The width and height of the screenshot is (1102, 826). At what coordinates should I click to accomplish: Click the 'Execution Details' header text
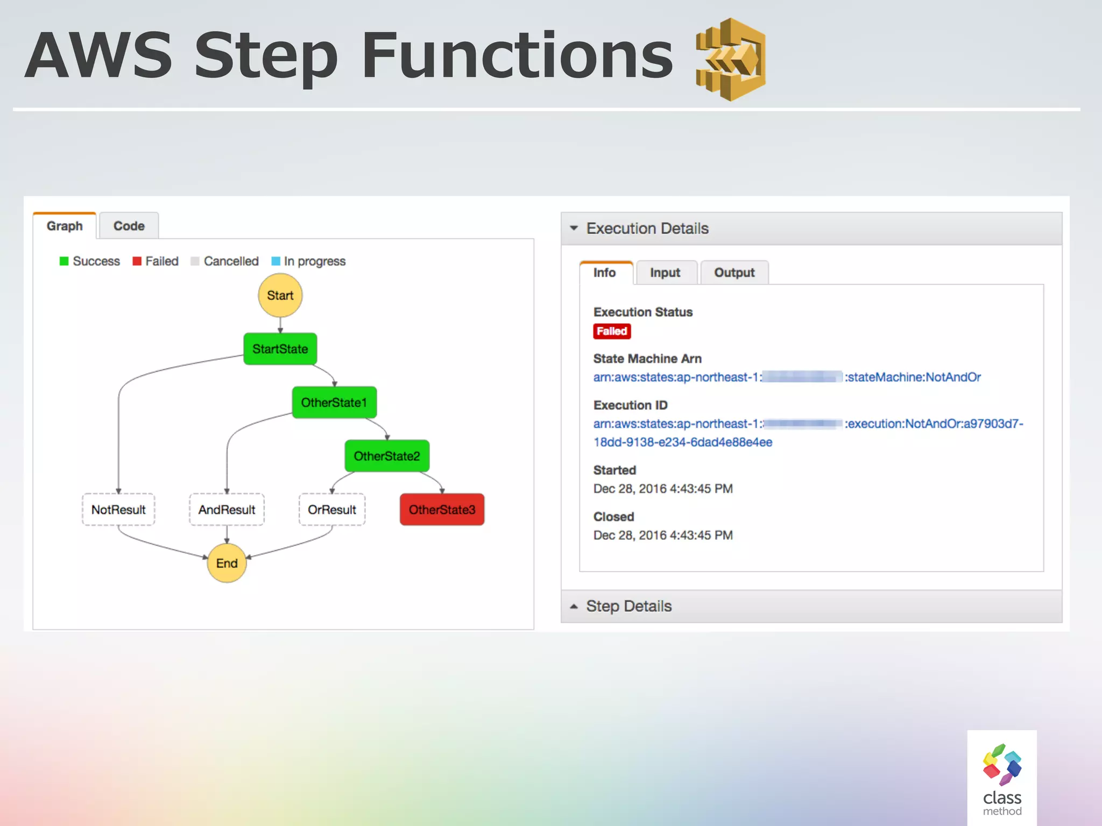pyautogui.click(x=647, y=229)
